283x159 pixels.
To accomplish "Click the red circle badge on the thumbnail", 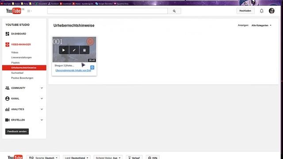I will pyautogui.click(x=90, y=41).
